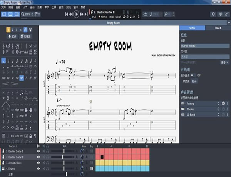Toggle visibility of Electric Guitar I track

point(38,151)
